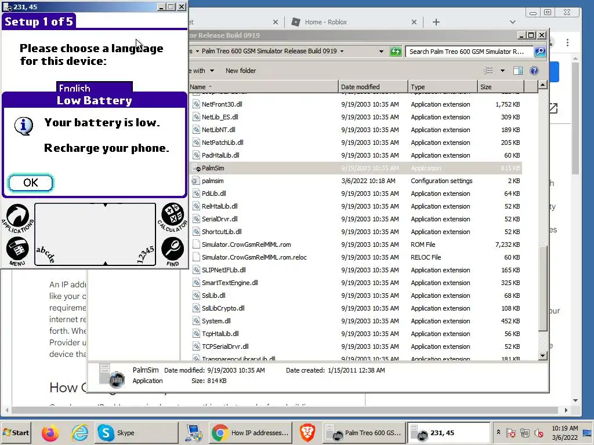Click the info icon in Low Battery dialog
The width and height of the screenshot is (594, 445).
23,126
